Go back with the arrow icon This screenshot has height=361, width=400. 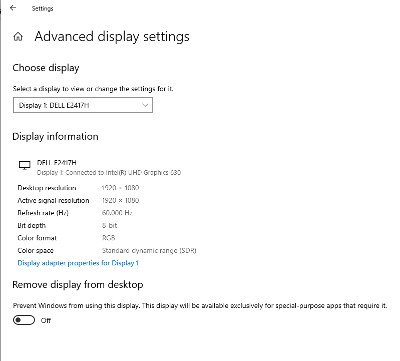(13, 8)
